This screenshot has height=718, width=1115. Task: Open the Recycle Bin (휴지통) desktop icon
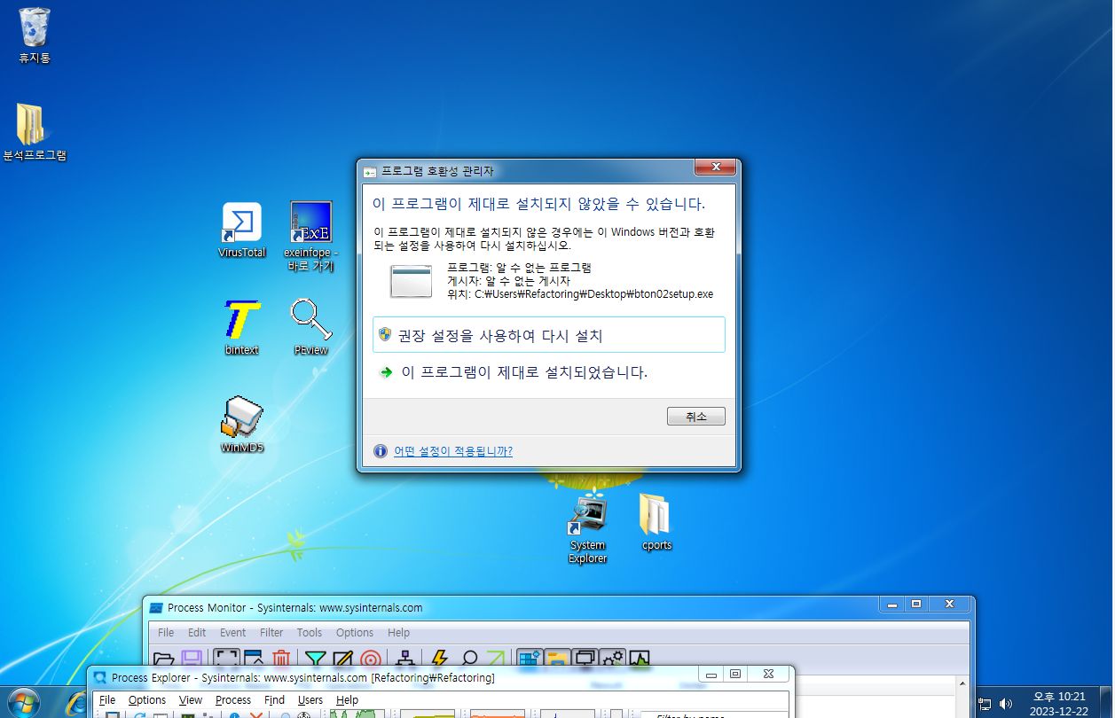coord(35,35)
